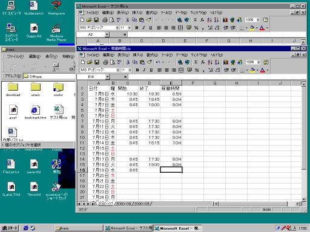Select Merge and Center icon in front Excel
The image size is (310, 232).
coord(181,70)
